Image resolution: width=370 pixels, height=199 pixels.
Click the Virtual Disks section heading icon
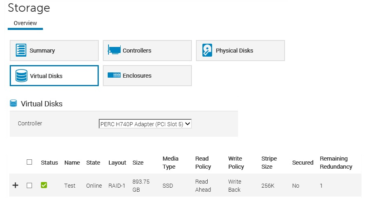point(13,103)
